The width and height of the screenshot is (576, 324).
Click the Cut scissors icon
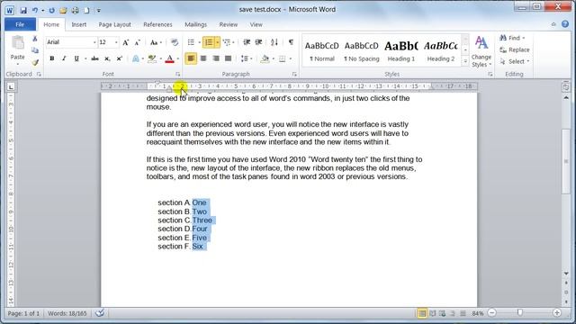[x=35, y=39]
